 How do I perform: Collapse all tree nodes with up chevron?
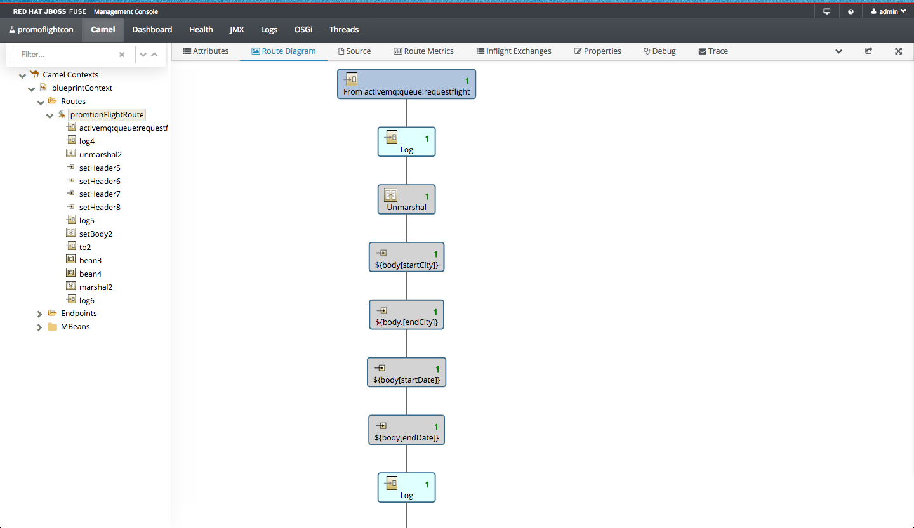point(154,55)
